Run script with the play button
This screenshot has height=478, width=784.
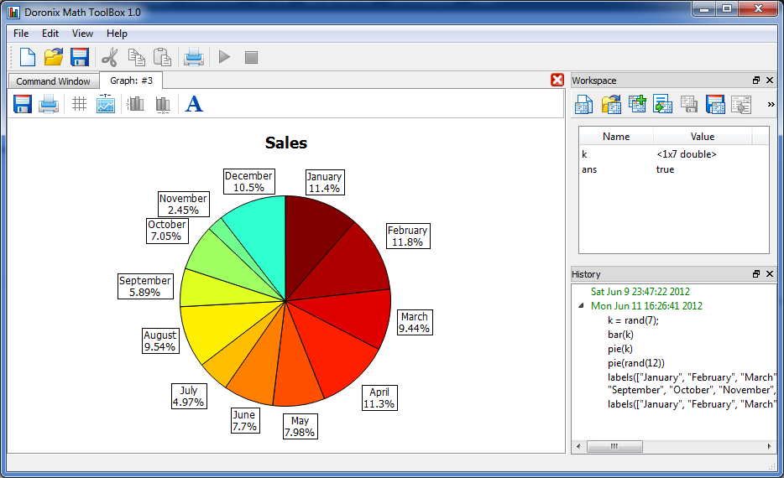[x=224, y=57]
